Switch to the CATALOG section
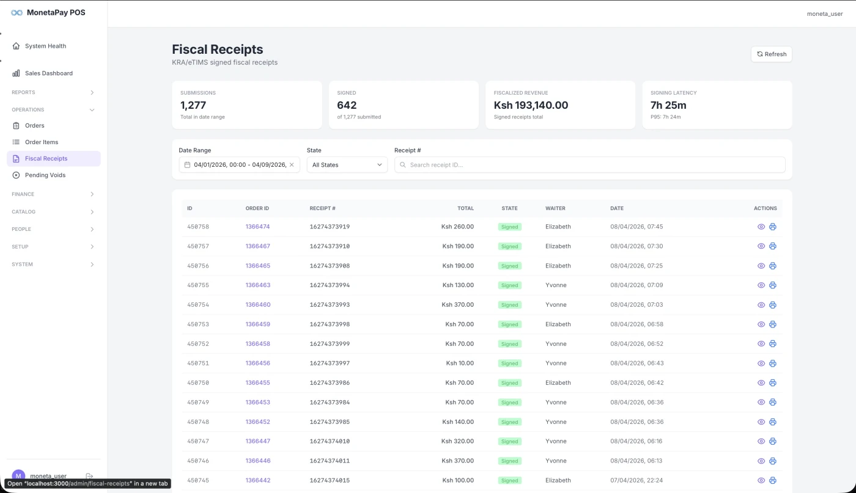Image resolution: width=856 pixels, height=493 pixels. point(54,211)
